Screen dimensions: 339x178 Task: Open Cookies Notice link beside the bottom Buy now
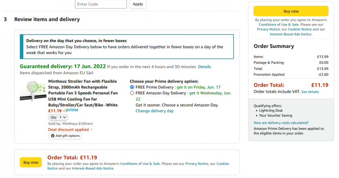coord(223,164)
